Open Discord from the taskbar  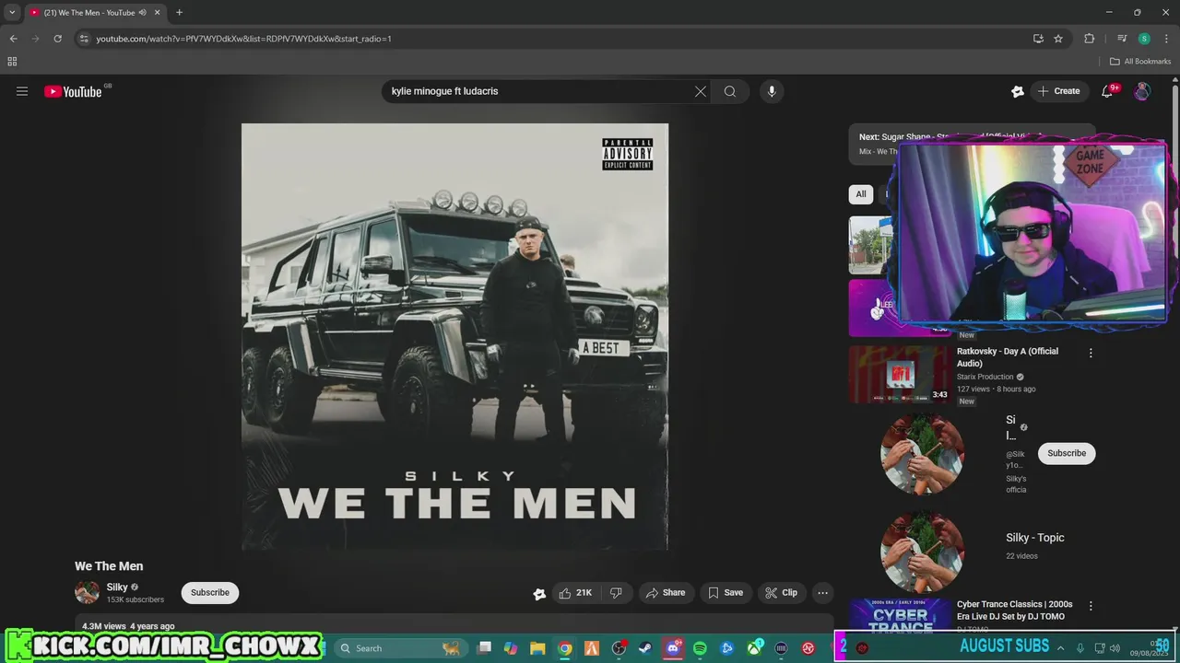pos(673,648)
